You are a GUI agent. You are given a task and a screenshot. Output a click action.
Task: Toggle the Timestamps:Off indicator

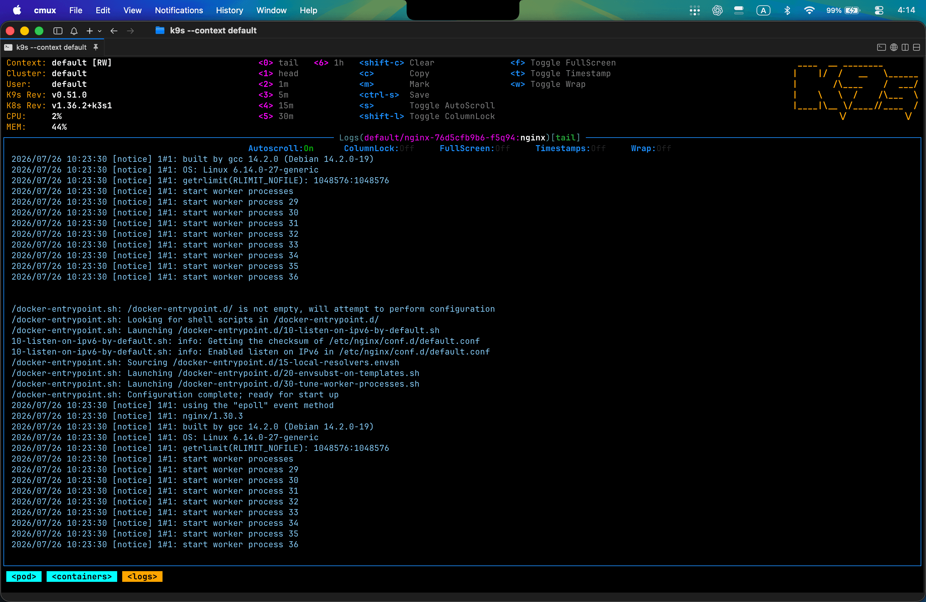(570, 148)
